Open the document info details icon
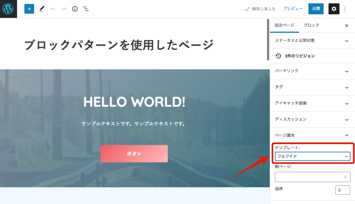Viewport: 355px width, 204px height. point(75,9)
